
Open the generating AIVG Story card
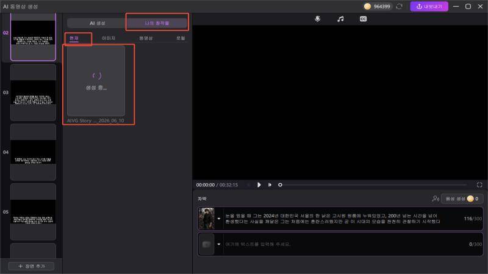pyautogui.click(x=96, y=81)
